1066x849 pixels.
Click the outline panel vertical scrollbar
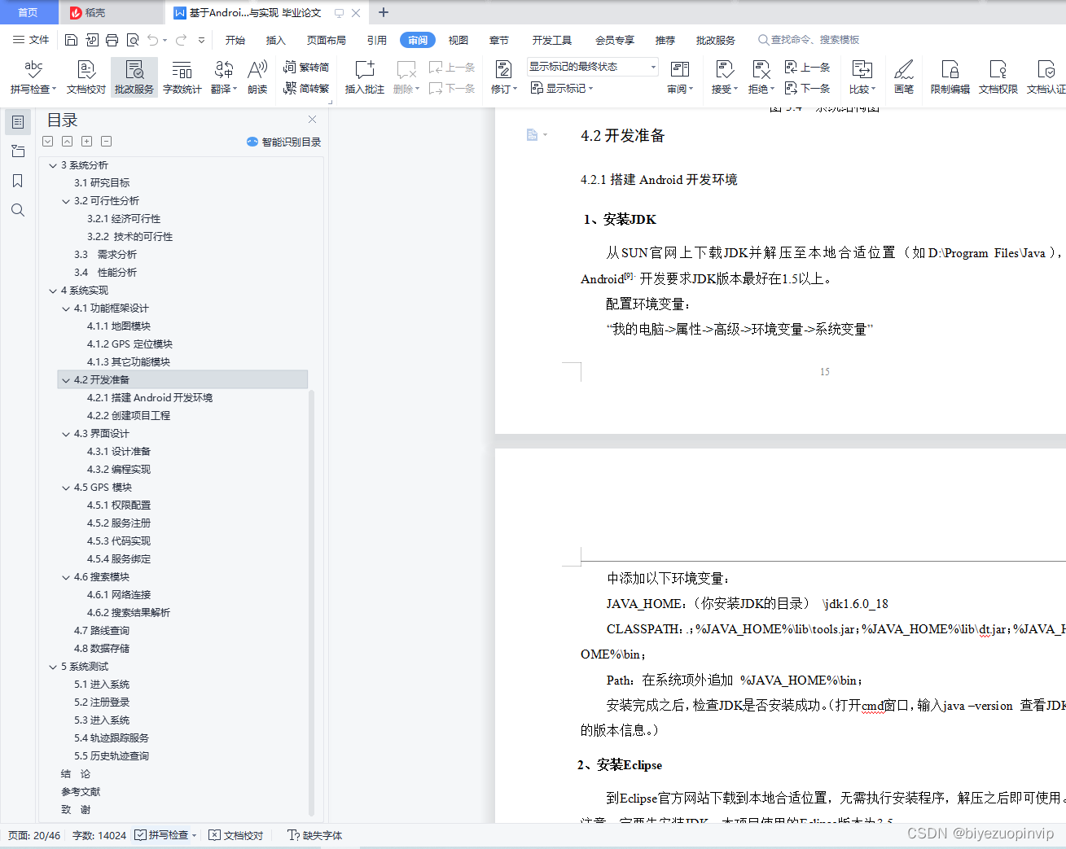[x=311, y=602]
